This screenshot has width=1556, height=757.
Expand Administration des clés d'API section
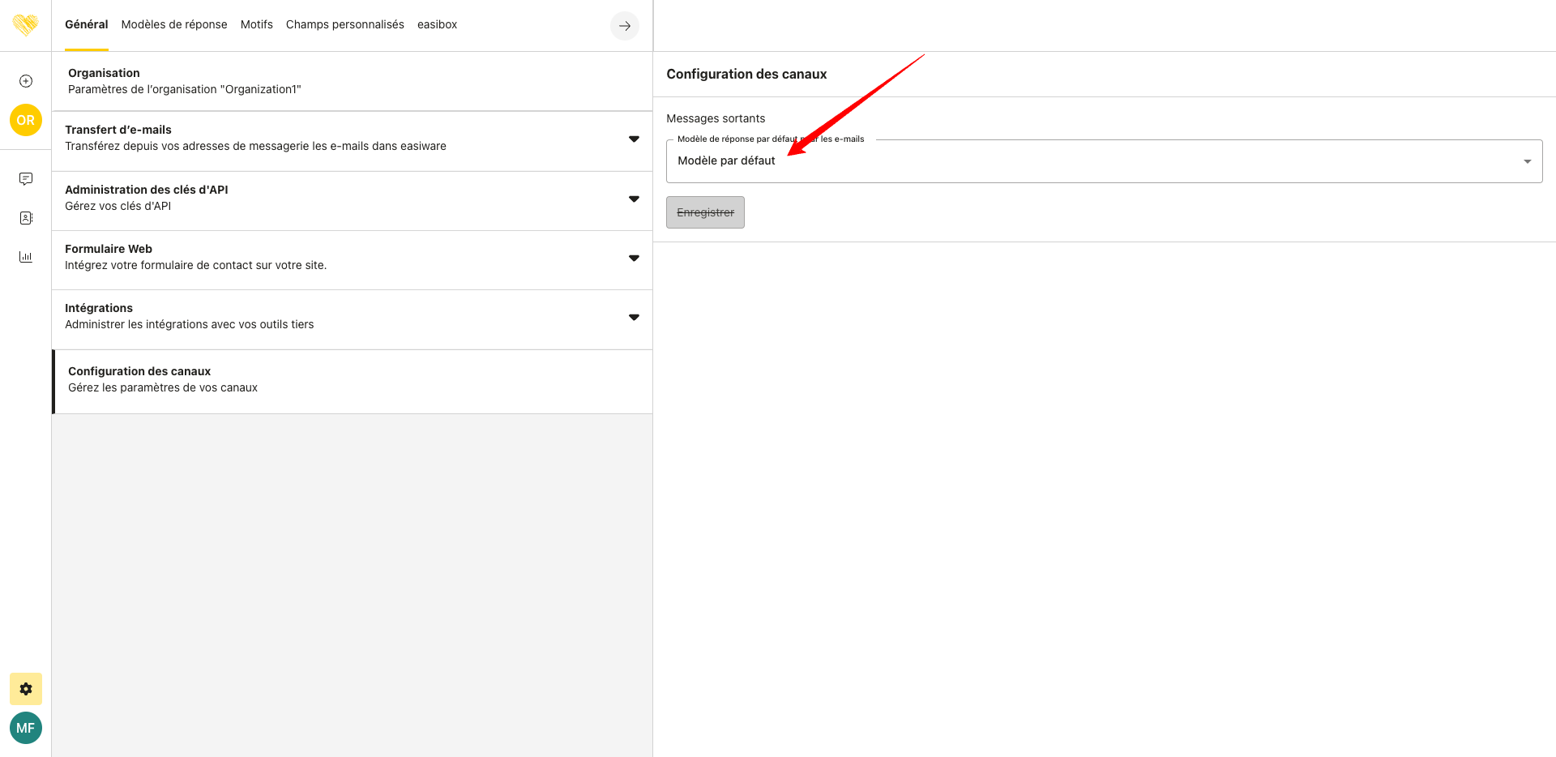tap(634, 199)
